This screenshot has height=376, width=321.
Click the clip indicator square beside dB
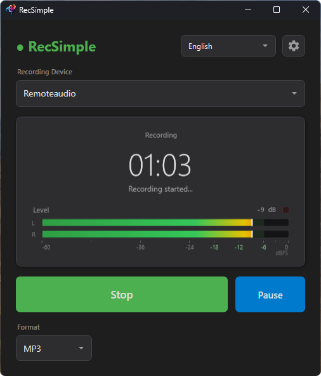(x=285, y=210)
